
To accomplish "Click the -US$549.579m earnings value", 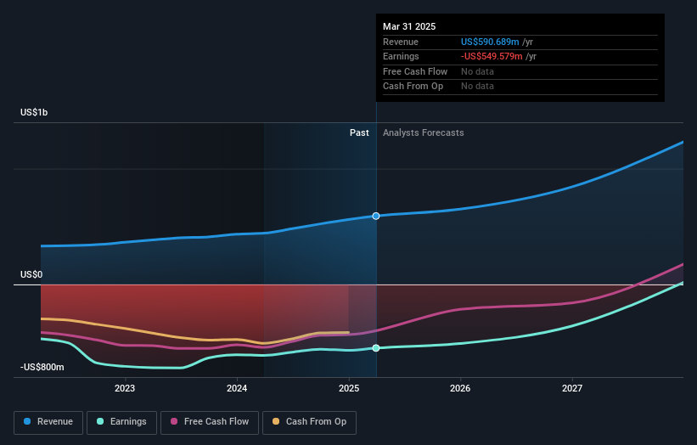I will [492, 56].
